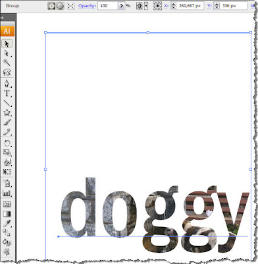The height and width of the screenshot is (264, 258).
Task: Pick the Lasso tool
Action: (x=7, y=72)
